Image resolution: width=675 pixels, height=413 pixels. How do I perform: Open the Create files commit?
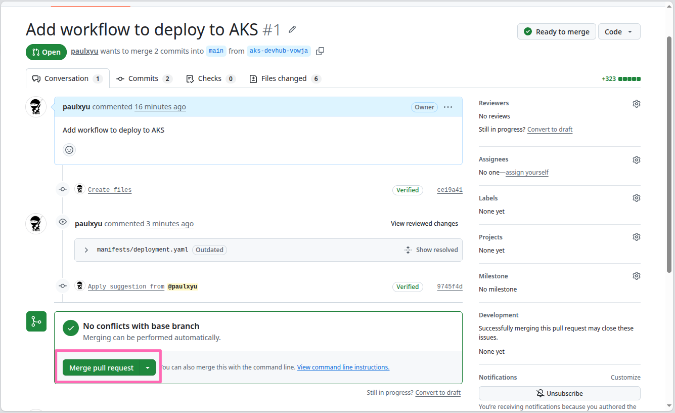click(110, 190)
